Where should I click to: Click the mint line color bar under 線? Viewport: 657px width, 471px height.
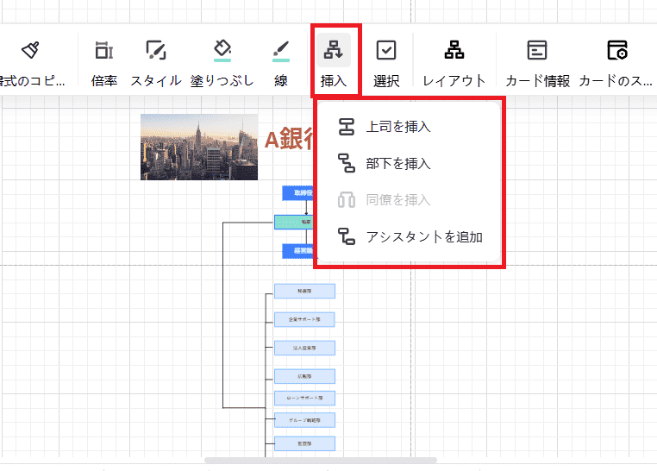coord(281,60)
